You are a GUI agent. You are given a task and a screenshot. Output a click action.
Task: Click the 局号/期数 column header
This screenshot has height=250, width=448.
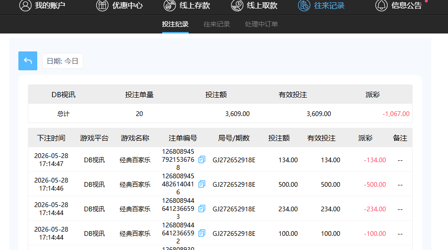coord(234,138)
